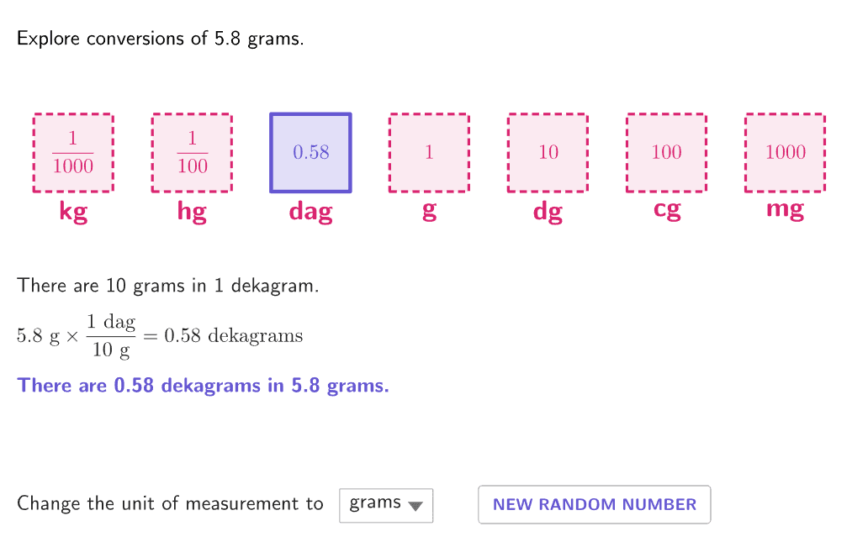
Task: Click the Explore conversions of 5.8 grams heading
Action: pyautogui.click(x=161, y=39)
